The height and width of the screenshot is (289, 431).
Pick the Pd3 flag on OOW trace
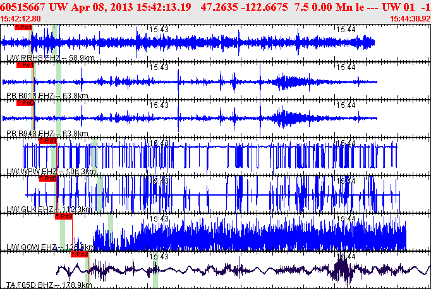pyautogui.click(x=64, y=216)
